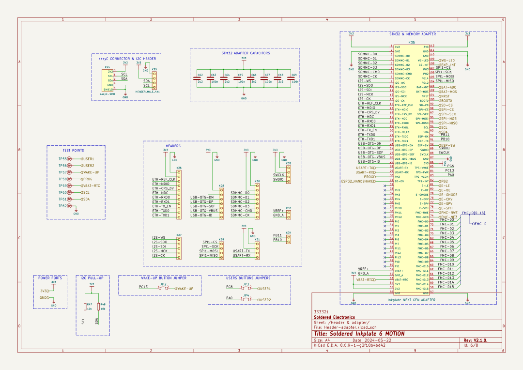Image resolution: width=523 pixels, height=370 pixels.
Task: Select capacitor C67 symbol
Action: point(264,79)
